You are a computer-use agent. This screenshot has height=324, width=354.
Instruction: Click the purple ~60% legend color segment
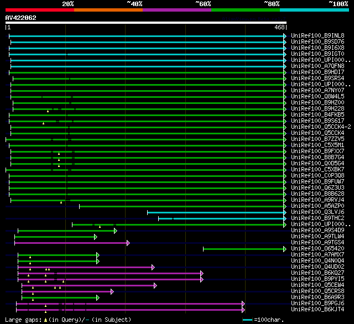176,10
